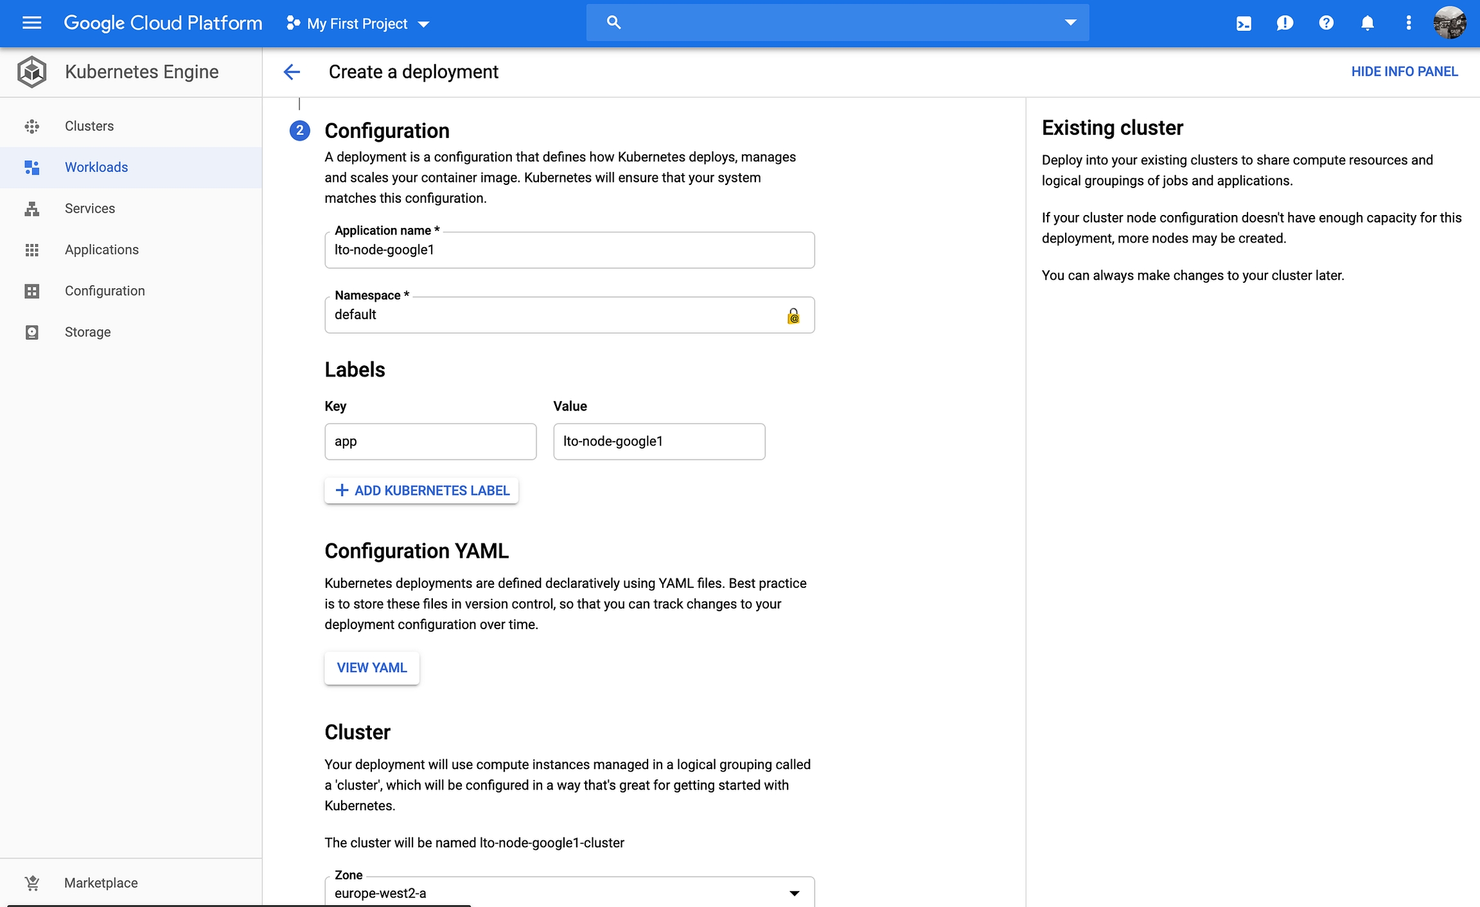Open the user account avatar
Screen dimensions: 1480x907
click(x=1450, y=23)
